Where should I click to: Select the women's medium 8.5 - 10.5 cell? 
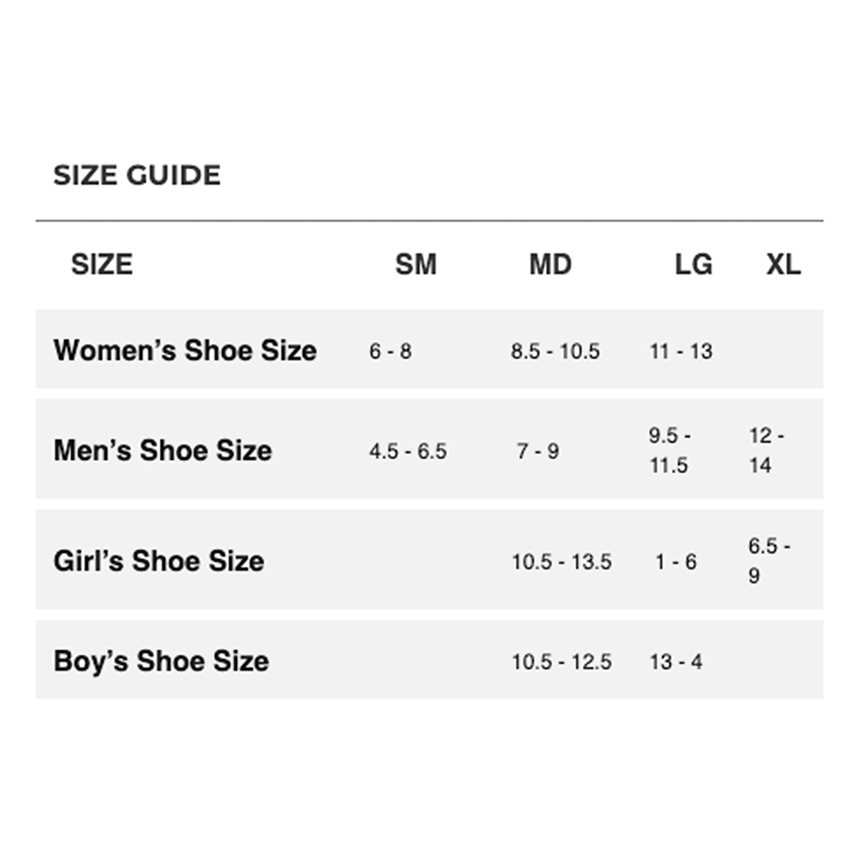(x=556, y=352)
